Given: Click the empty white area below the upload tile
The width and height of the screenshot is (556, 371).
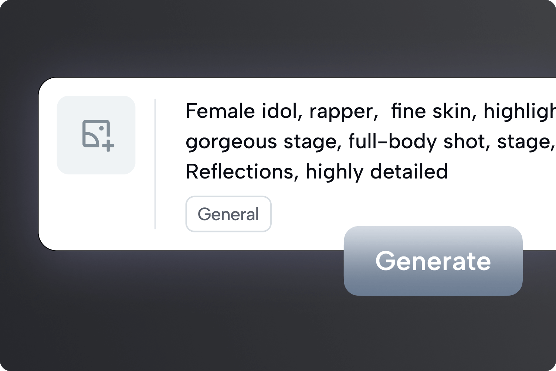Looking at the screenshot, I should click(x=96, y=211).
